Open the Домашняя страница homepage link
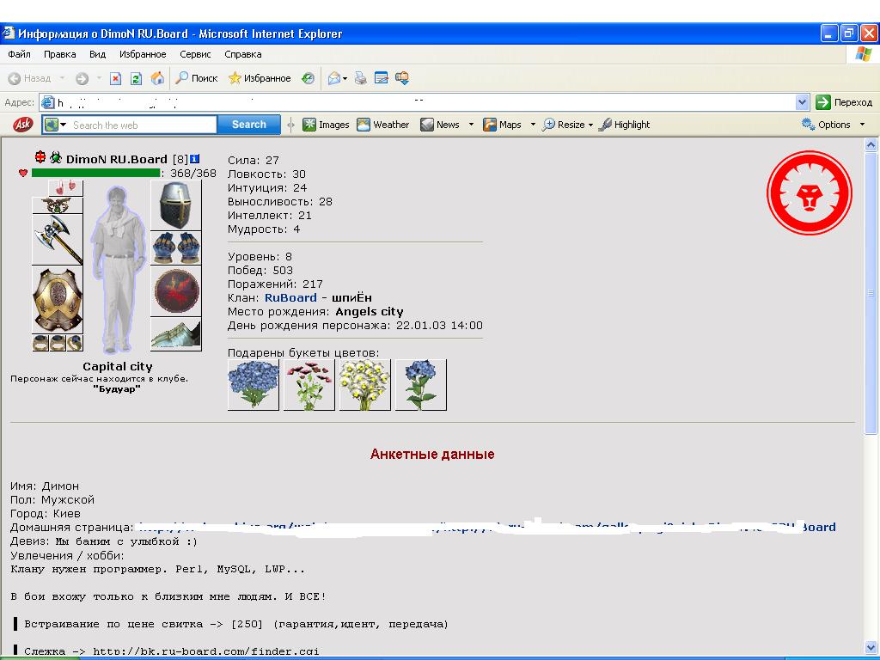880x660 pixels. pos(486,527)
